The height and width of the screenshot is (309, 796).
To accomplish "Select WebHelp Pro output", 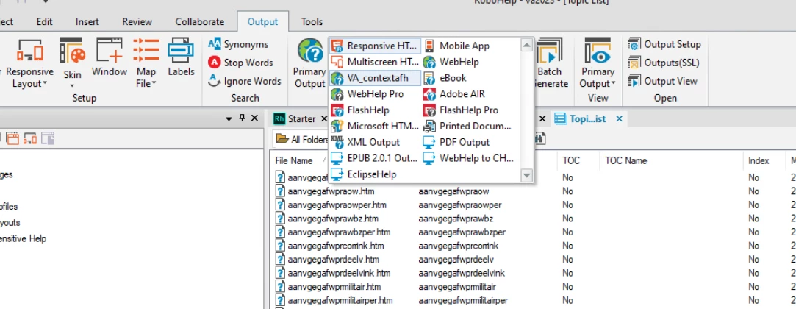I will 375,94.
